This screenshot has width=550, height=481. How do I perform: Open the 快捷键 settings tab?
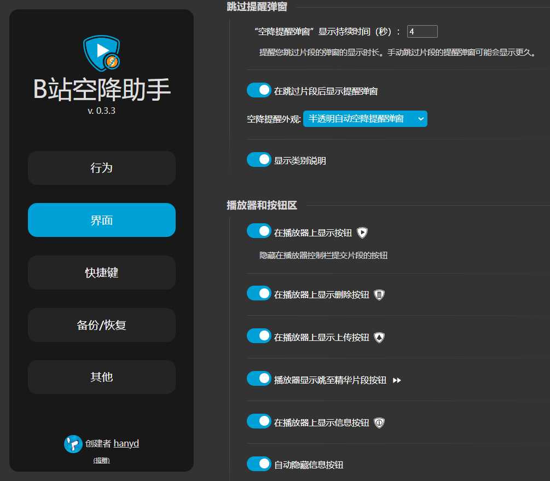(x=102, y=273)
